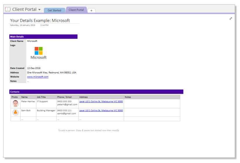240x163 pixels.
Task: Click the hint text To add a person
Action: tap(88, 130)
